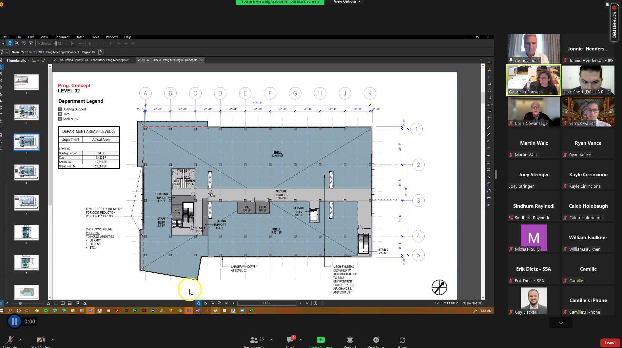This screenshot has height=348, width=622.
Task: Expand the font size 12 dropdown
Action: pyautogui.click(x=73, y=43)
